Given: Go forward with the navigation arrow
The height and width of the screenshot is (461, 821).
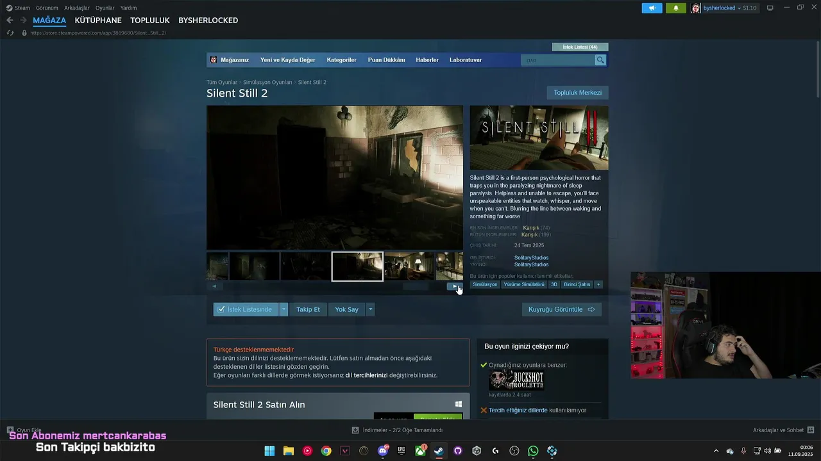Looking at the screenshot, I should pos(23,20).
